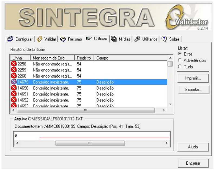
Task: Click the red error icon on line 2258
Action: tap(14, 64)
